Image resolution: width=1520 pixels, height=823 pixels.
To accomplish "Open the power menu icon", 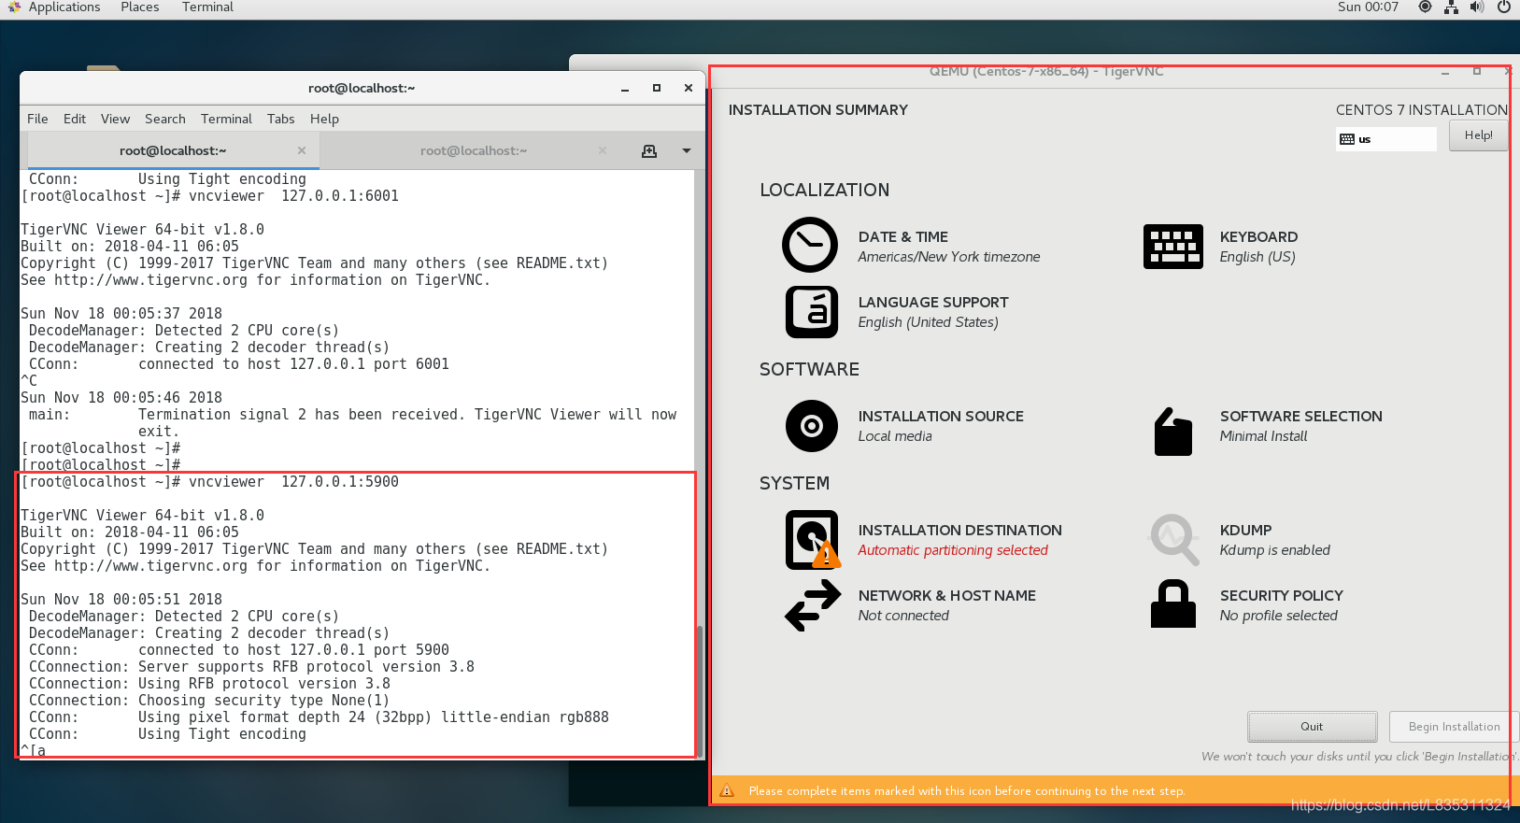I will [x=1504, y=7].
